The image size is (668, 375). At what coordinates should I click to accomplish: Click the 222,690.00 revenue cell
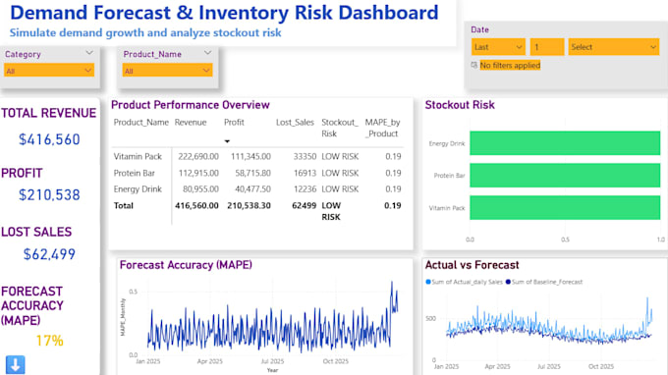point(198,157)
